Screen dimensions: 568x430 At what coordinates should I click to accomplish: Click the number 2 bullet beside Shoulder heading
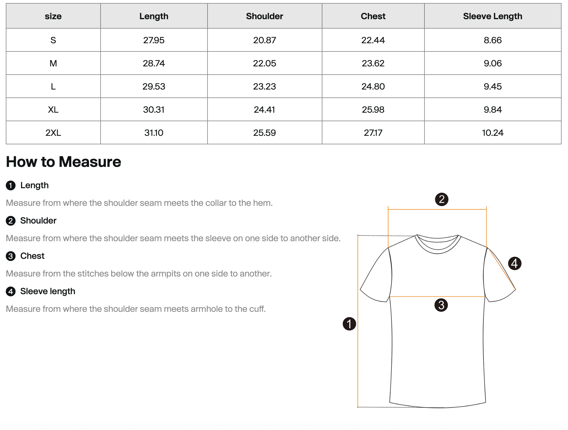[11, 221]
